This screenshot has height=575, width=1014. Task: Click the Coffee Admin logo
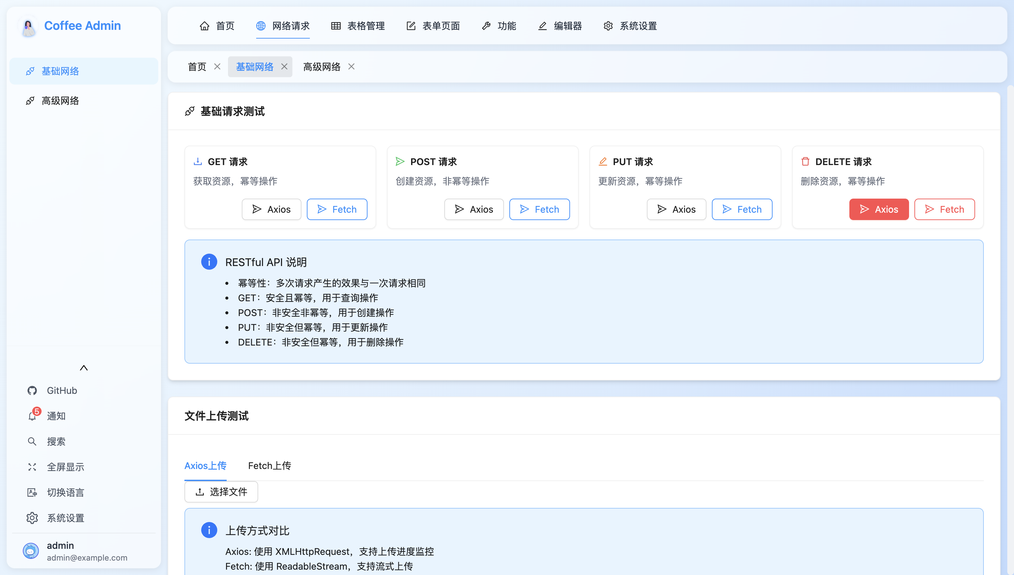point(28,27)
